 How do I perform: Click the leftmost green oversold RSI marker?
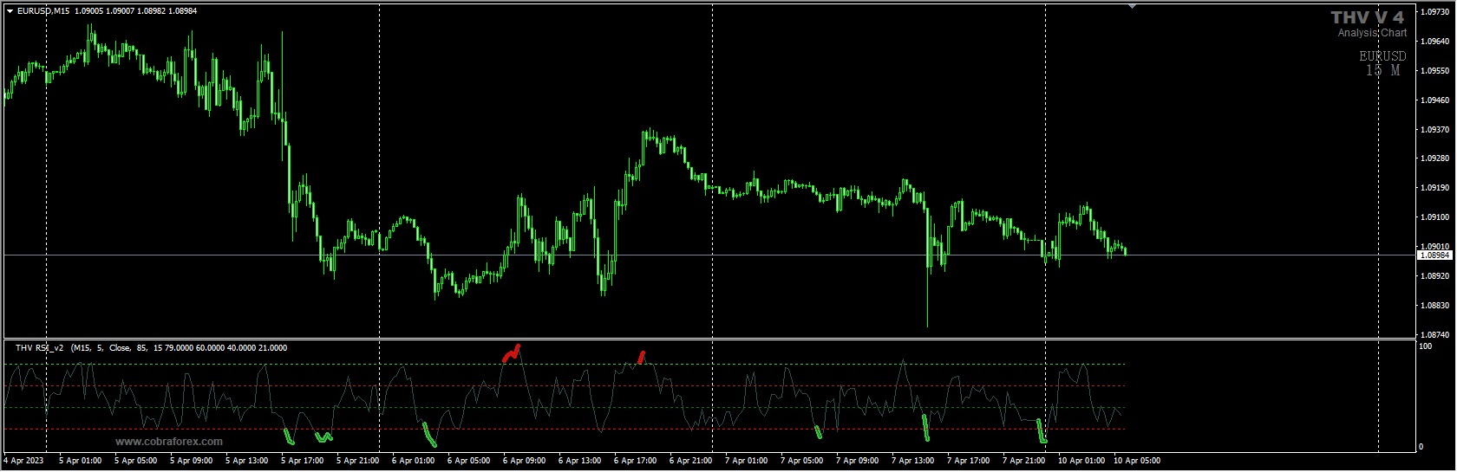(x=289, y=436)
